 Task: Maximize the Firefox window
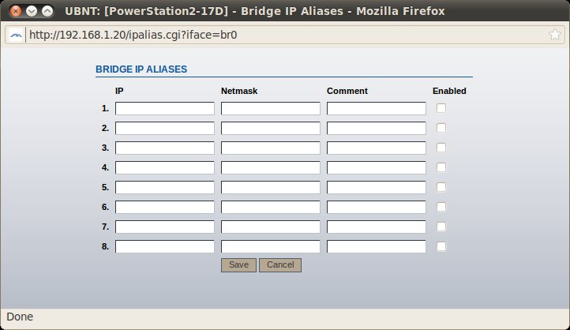[47, 11]
